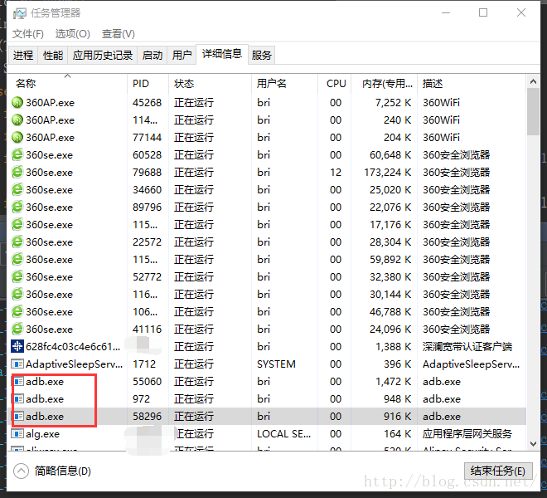Viewport: 547px width, 498px height.
Task: Click the Task Manager title bar icon
Action: coord(19,13)
